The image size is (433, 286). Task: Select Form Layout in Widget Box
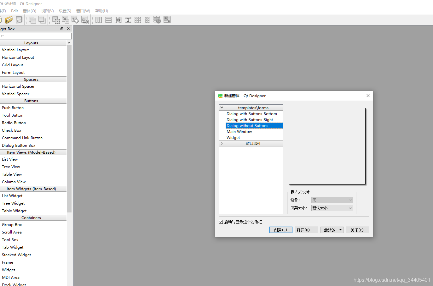coord(13,73)
